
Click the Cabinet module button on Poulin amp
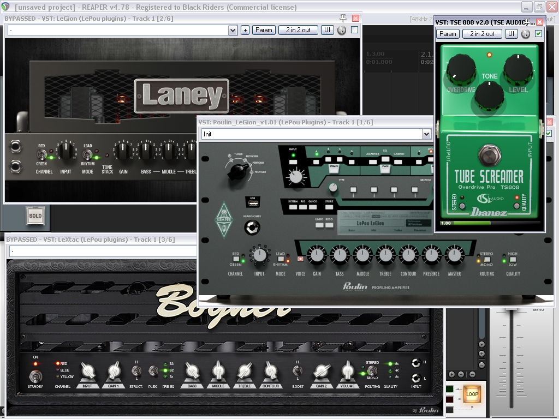398,161
